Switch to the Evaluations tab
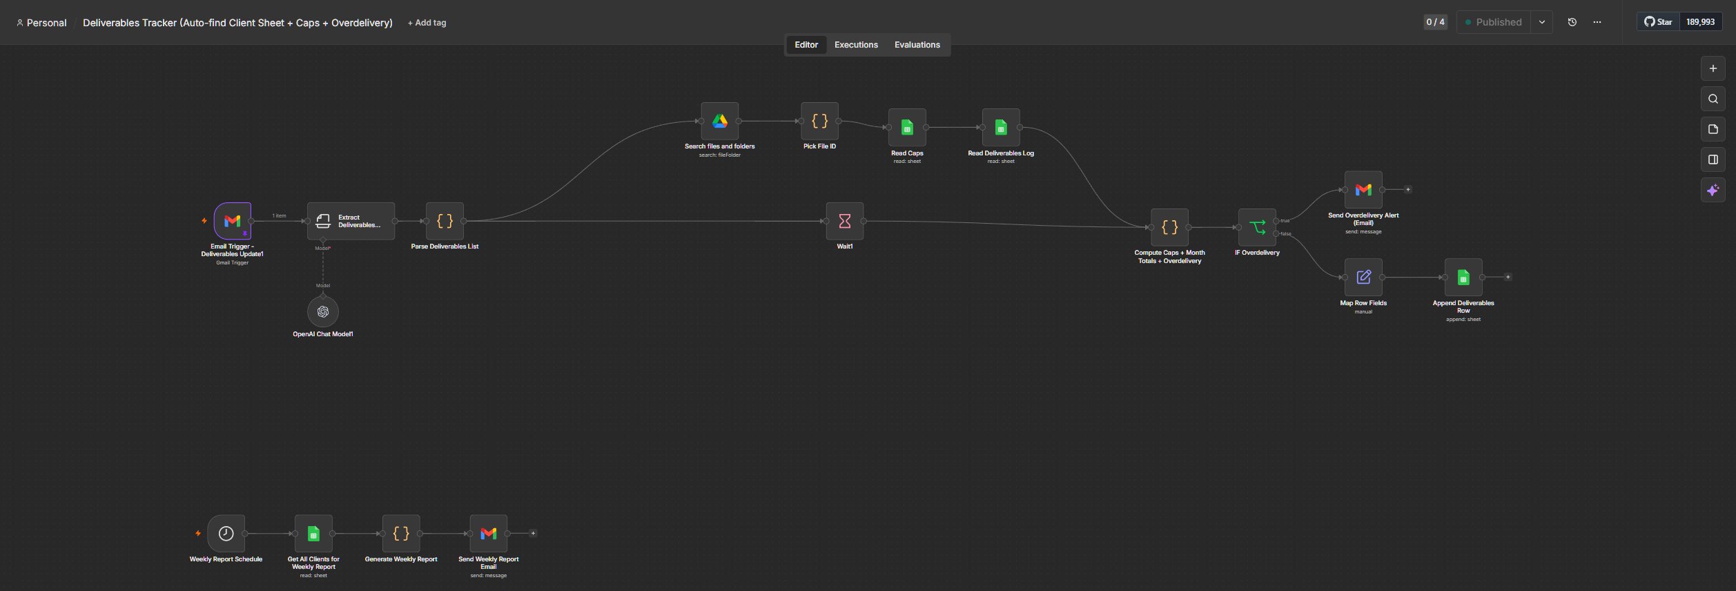The width and height of the screenshot is (1736, 591). 917,45
